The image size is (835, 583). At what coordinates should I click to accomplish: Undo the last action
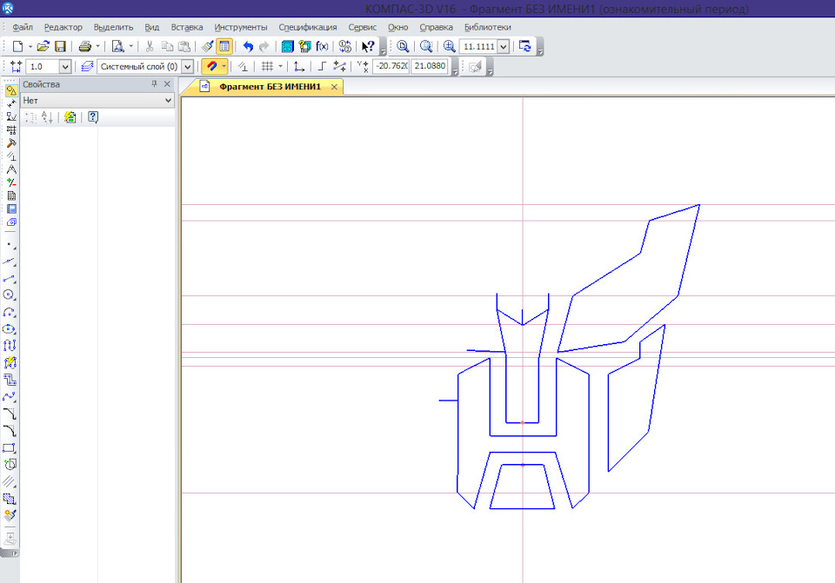pos(248,47)
